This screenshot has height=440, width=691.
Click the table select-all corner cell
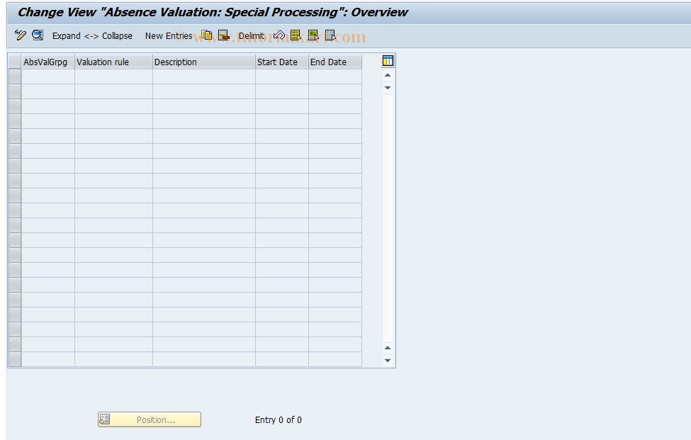click(15, 62)
